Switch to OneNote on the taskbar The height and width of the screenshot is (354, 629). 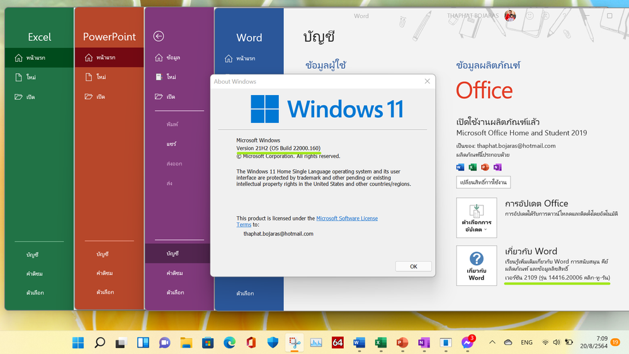tap(424, 343)
